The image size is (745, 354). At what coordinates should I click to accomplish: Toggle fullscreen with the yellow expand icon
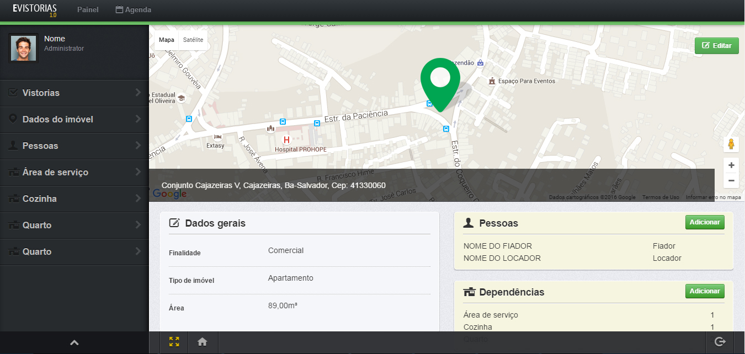click(174, 342)
